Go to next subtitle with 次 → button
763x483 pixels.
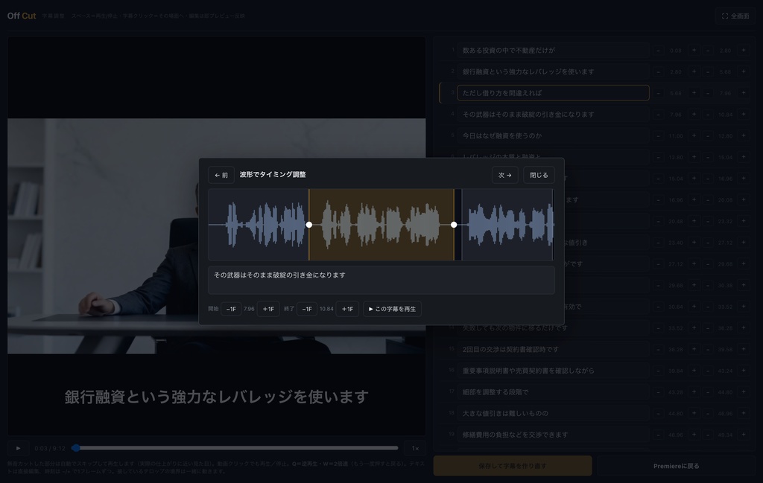point(504,175)
